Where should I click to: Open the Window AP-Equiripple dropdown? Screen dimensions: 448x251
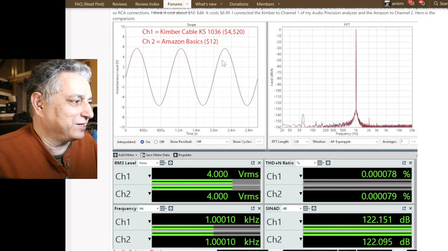pyautogui.click(x=354, y=142)
